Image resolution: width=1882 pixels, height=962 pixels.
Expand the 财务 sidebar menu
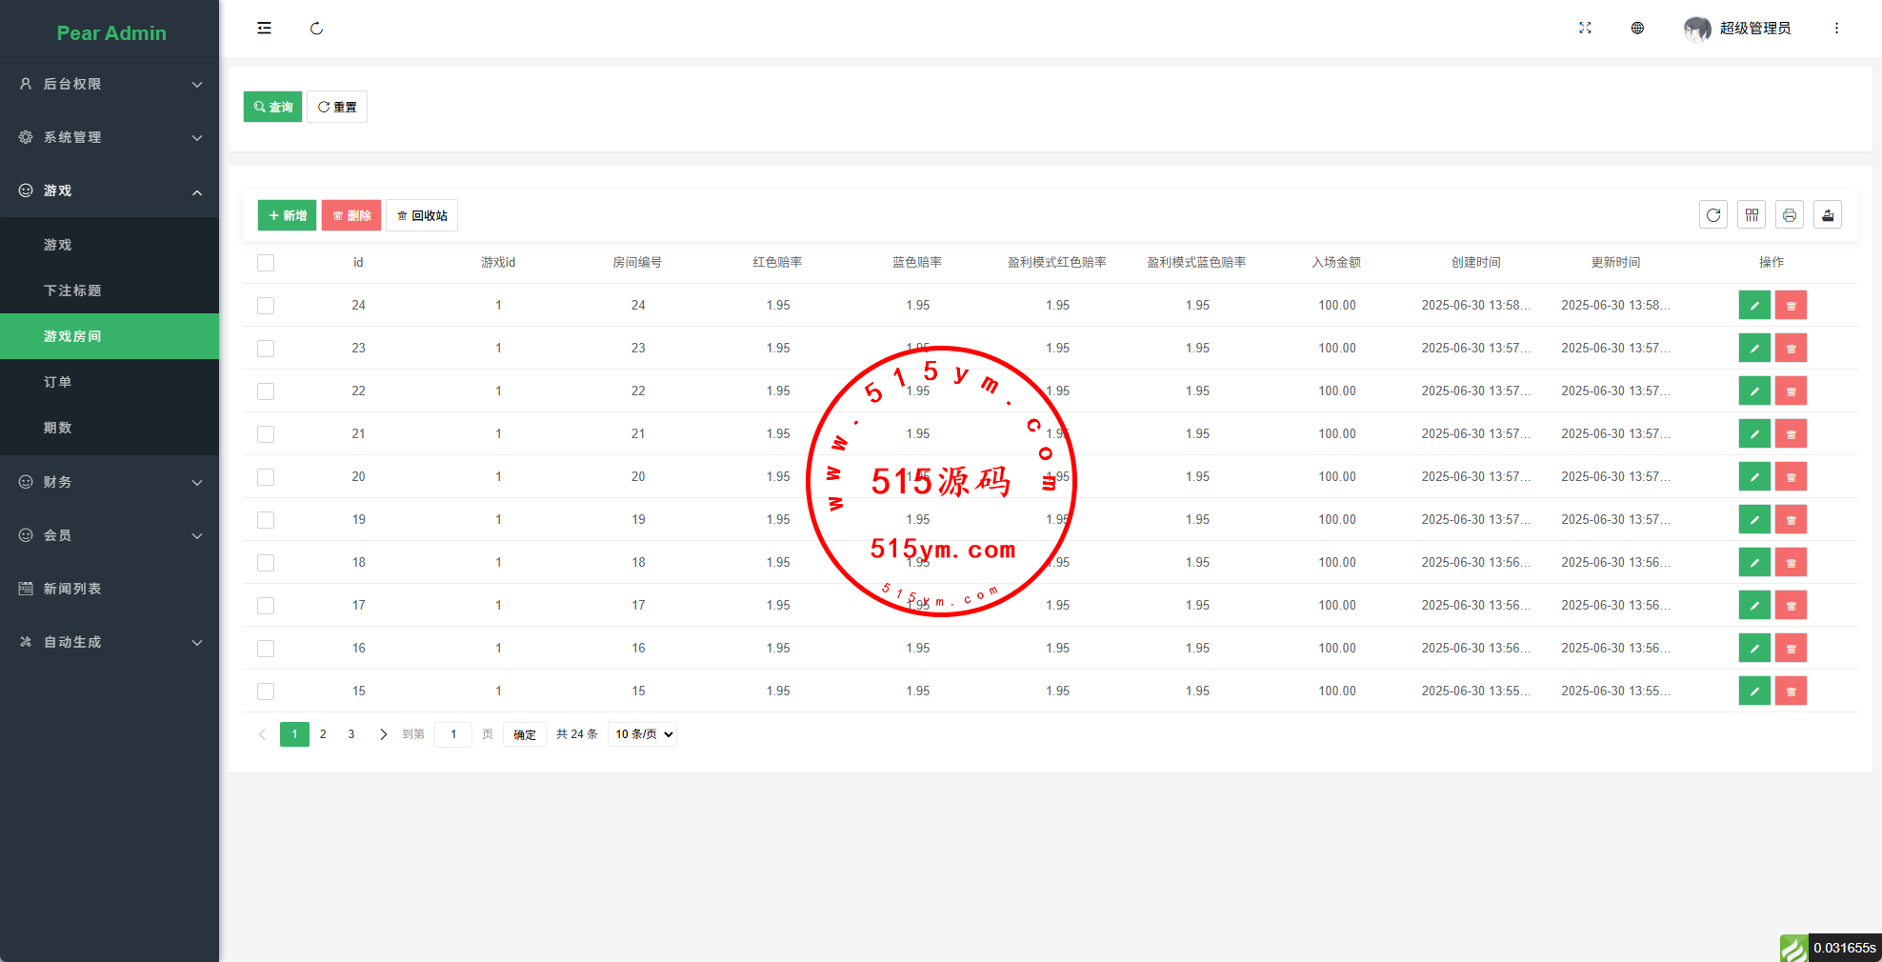[x=110, y=482]
